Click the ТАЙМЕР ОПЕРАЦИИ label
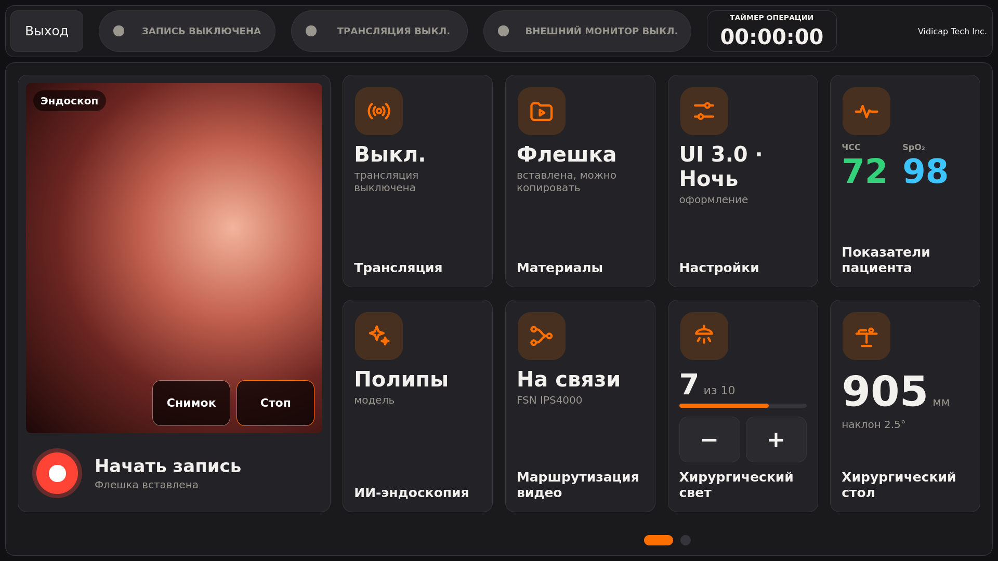 click(772, 18)
